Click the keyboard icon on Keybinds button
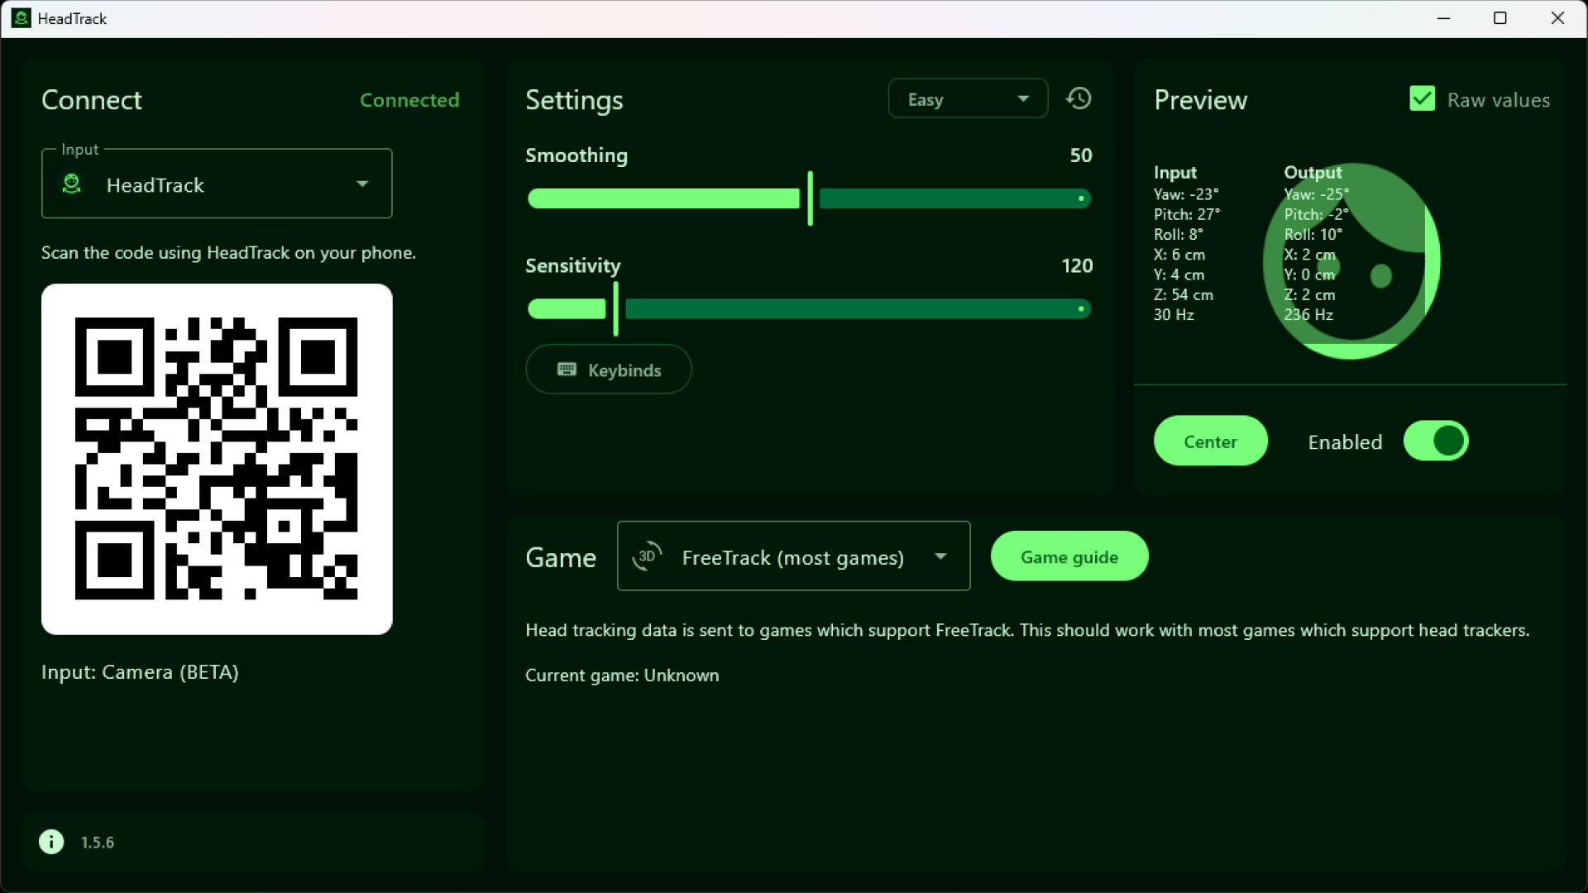This screenshot has width=1588, height=893. [567, 370]
